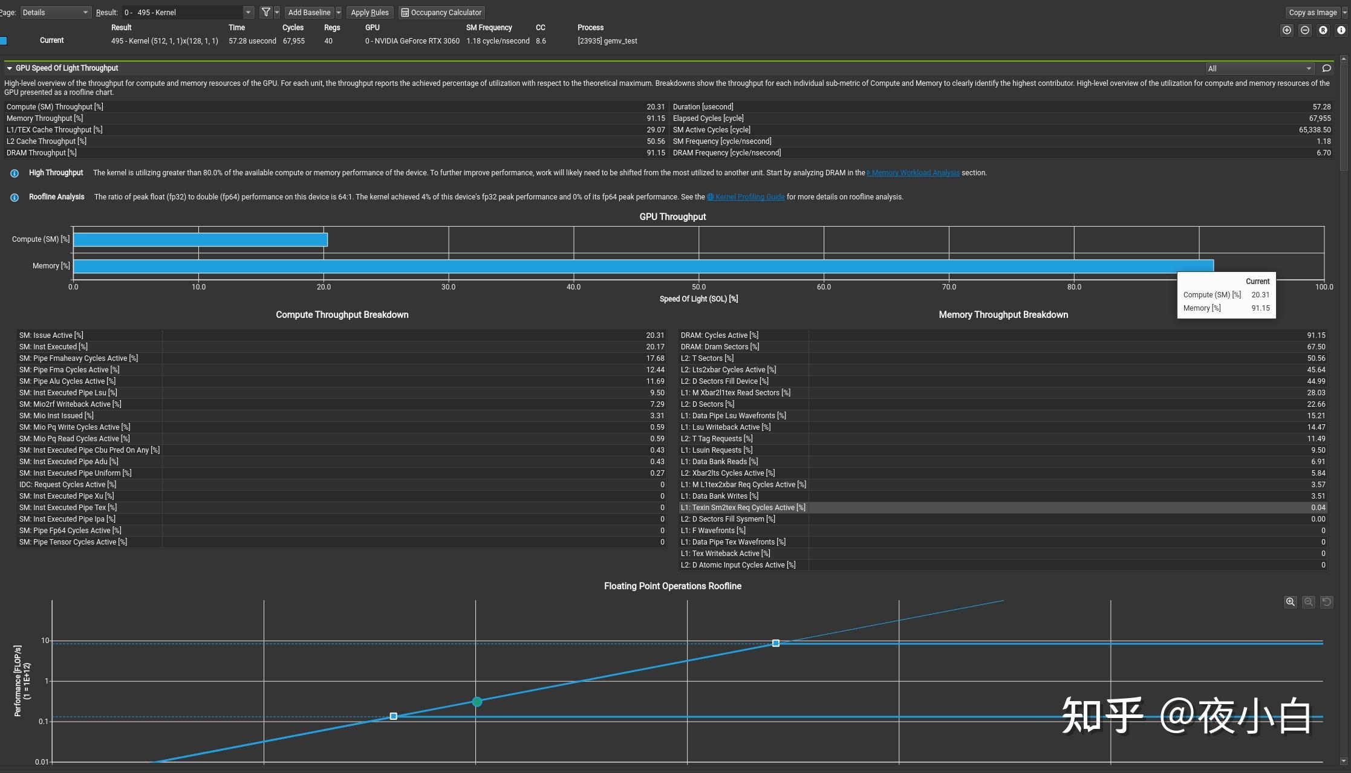Image resolution: width=1351 pixels, height=773 pixels.
Task: Collapse GPU Speed Of Light Throughput section
Action: click(9, 68)
